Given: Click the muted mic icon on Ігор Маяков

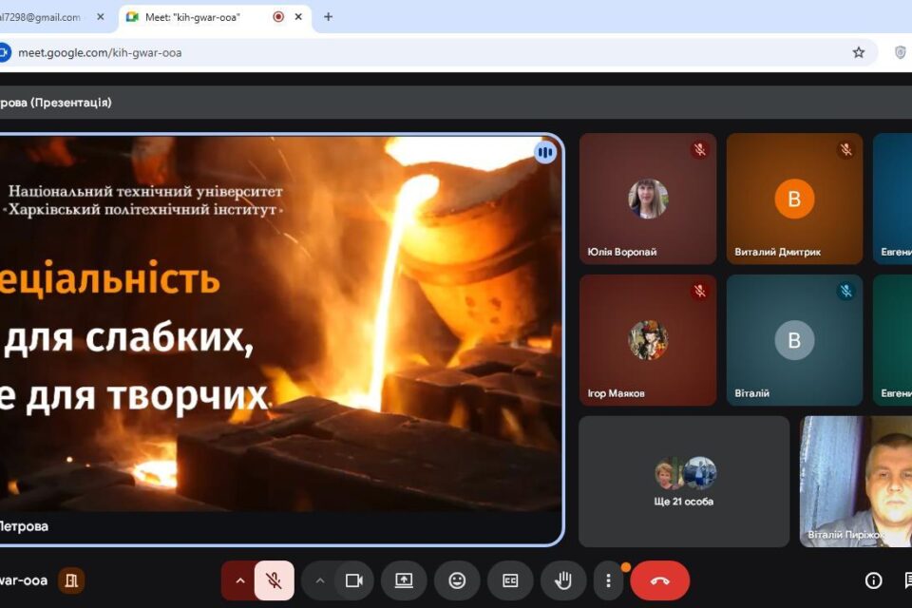Looking at the screenshot, I should (700, 291).
